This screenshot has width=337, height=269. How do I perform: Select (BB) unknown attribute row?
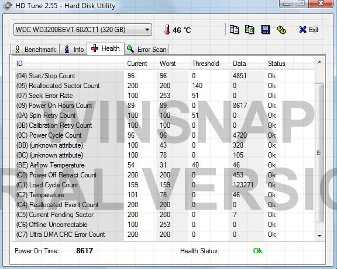pos(164,145)
